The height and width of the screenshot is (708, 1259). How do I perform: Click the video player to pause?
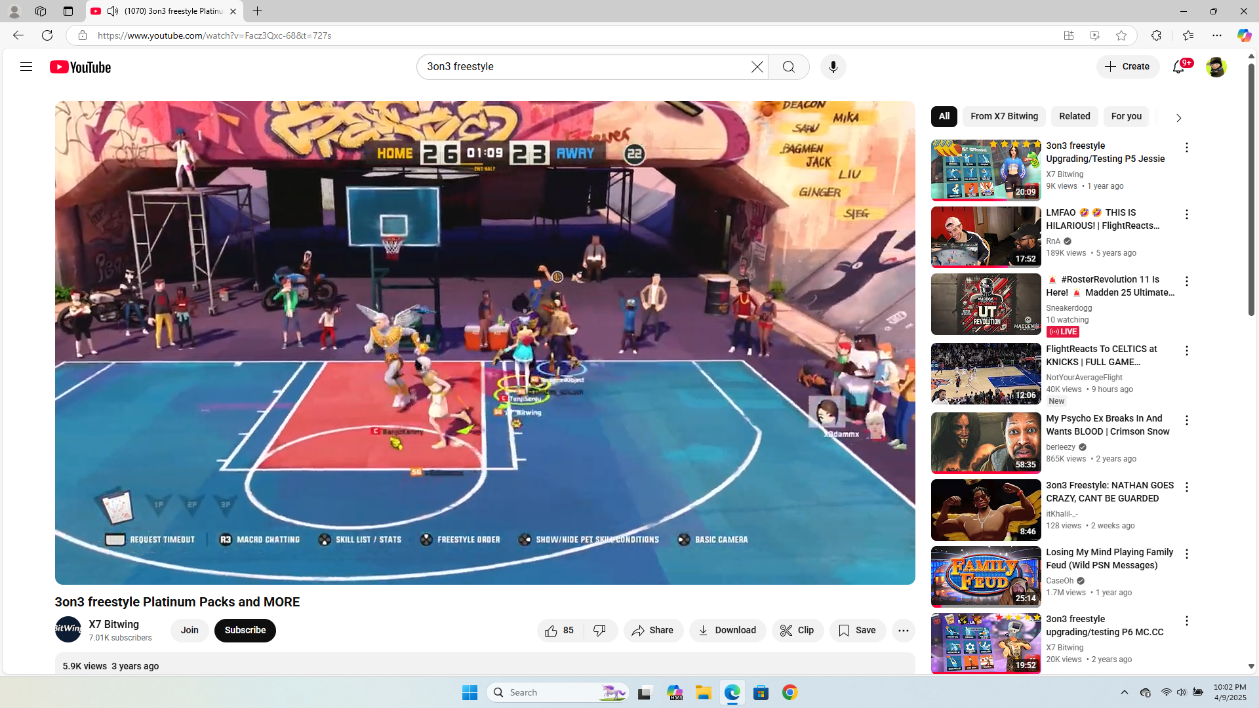[x=485, y=342]
